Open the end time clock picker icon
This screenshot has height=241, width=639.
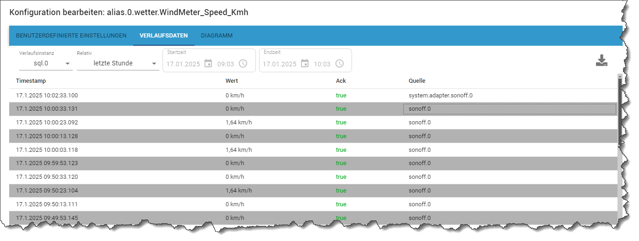[x=340, y=64]
